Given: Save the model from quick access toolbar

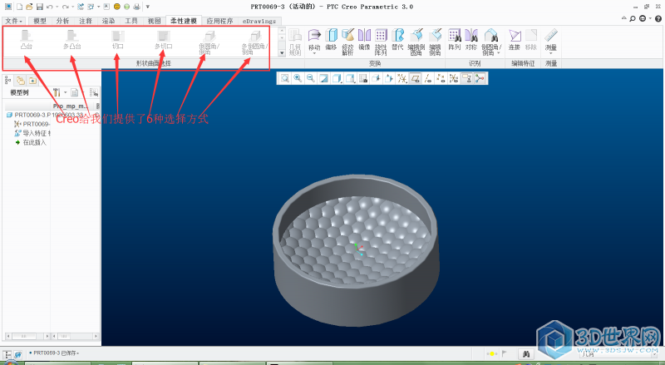Looking at the screenshot, I should [x=39, y=7].
